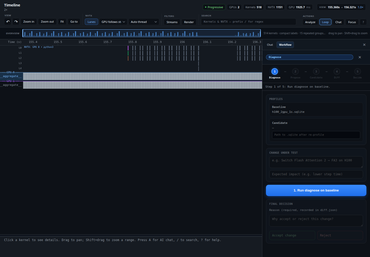
Task: Toggle the NVTX Lanes view
Action: click(91, 22)
